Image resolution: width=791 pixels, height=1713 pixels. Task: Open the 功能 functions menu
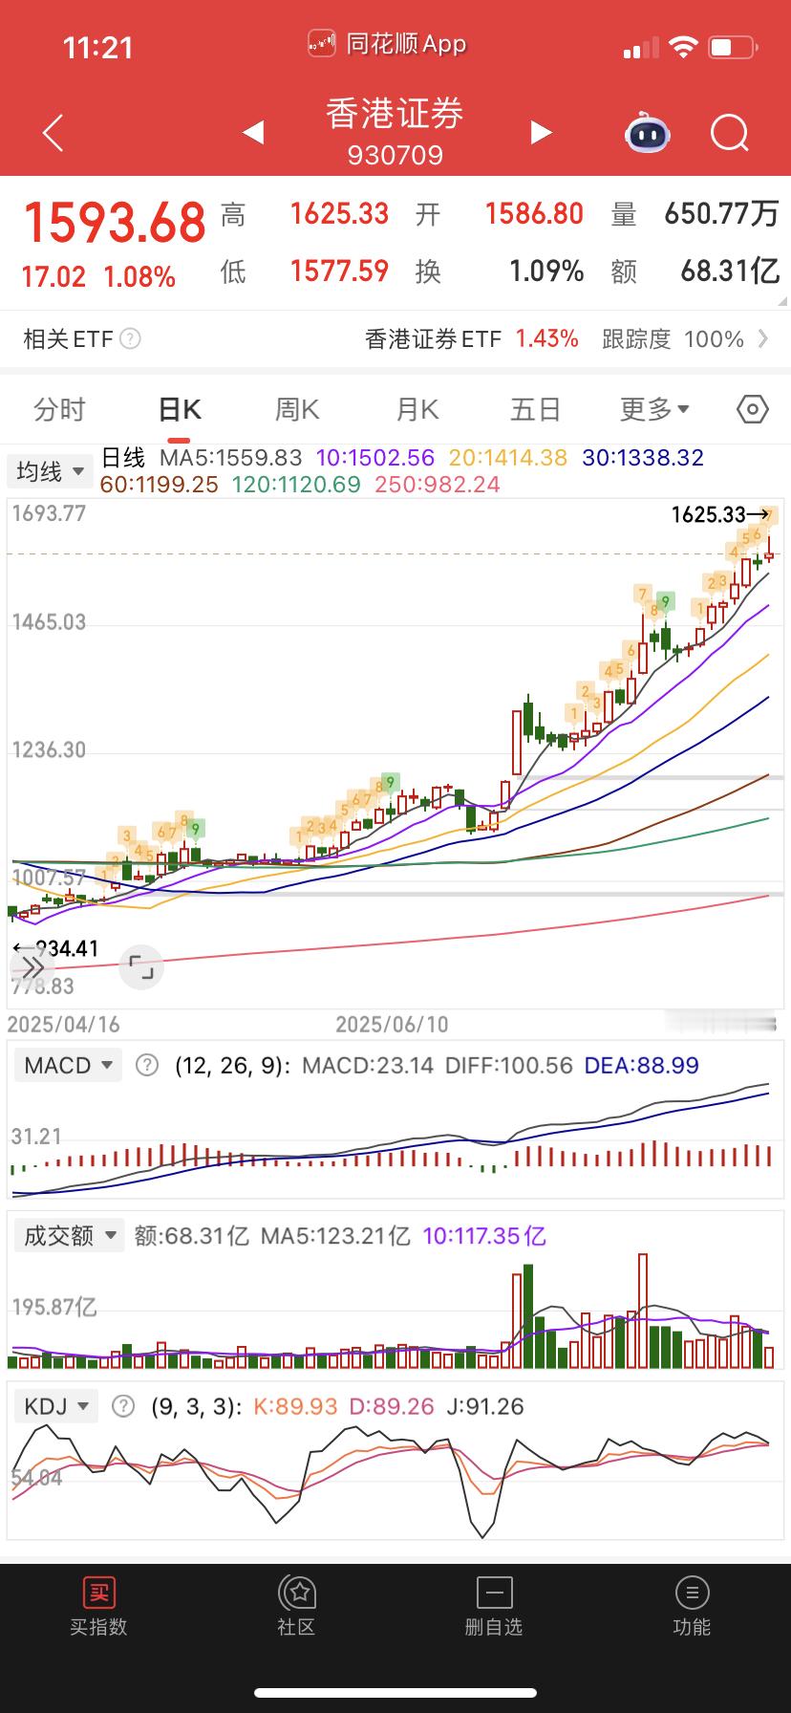pyautogui.click(x=692, y=1606)
